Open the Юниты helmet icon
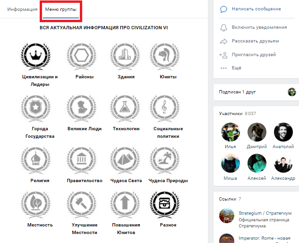This screenshot has width=299, height=243. click(164, 57)
